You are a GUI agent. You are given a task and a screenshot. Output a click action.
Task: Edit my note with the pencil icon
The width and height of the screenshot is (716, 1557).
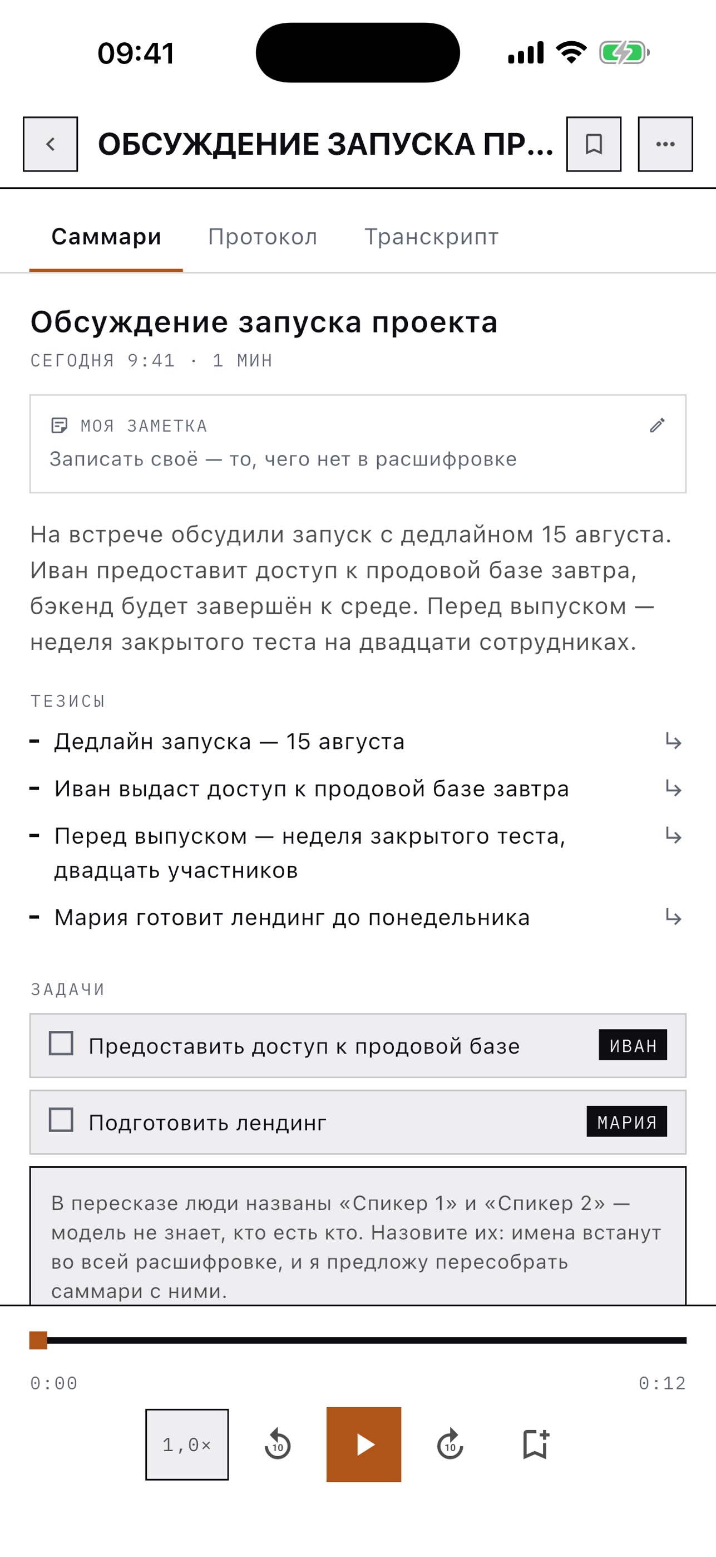click(658, 425)
